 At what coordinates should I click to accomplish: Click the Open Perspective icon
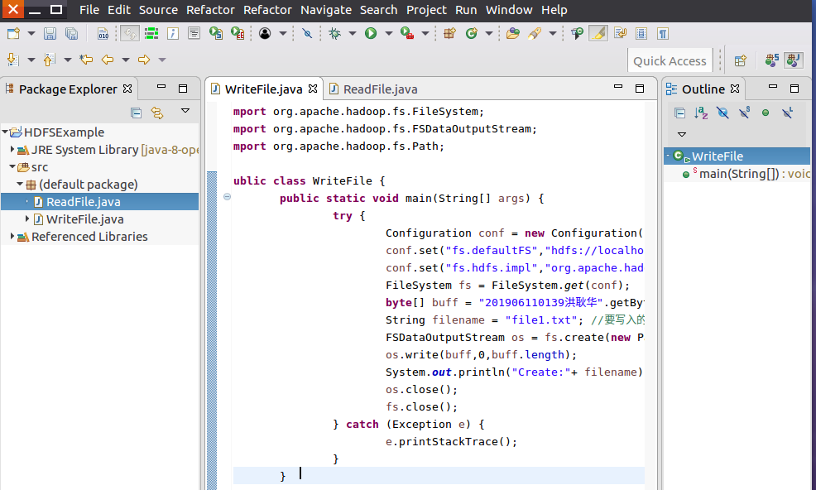tap(741, 61)
